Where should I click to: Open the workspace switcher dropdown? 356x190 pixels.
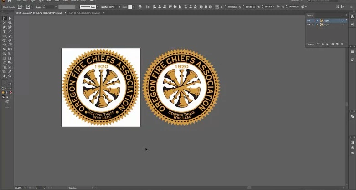coord(297,1)
